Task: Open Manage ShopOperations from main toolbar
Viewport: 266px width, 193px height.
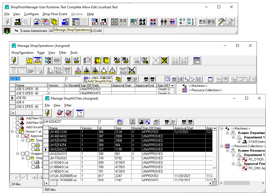Action: tap(54, 22)
